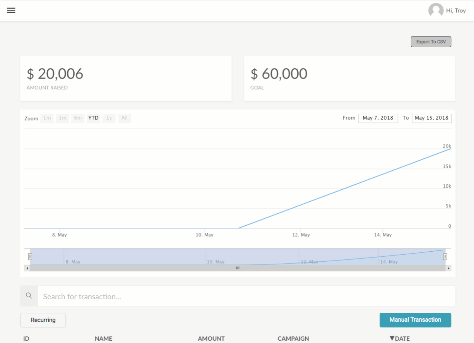Select the YTD zoom range

coord(93,118)
